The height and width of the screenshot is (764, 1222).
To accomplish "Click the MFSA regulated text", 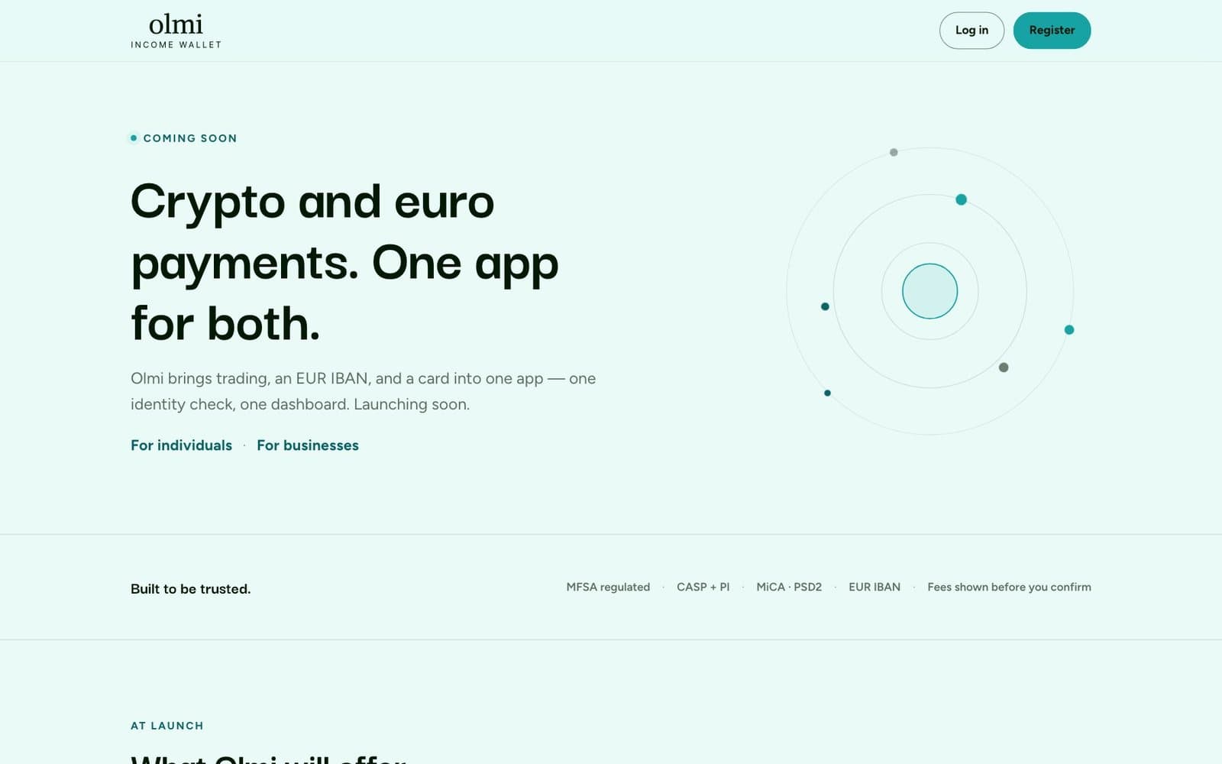I will (608, 587).
